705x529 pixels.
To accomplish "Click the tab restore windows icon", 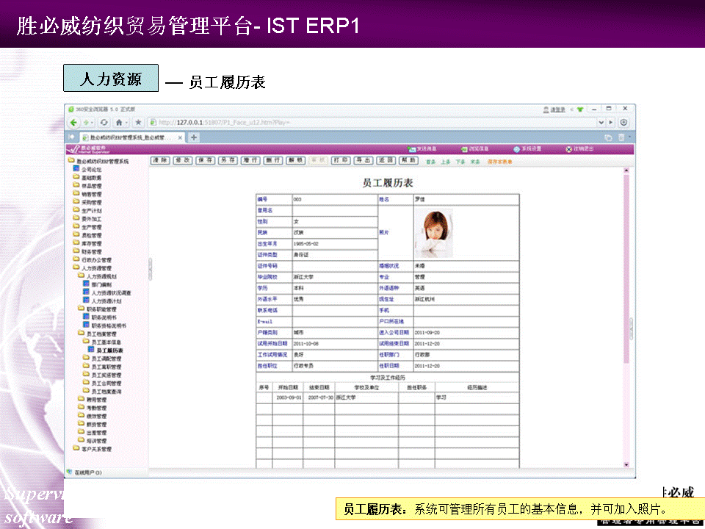I will [x=608, y=137].
